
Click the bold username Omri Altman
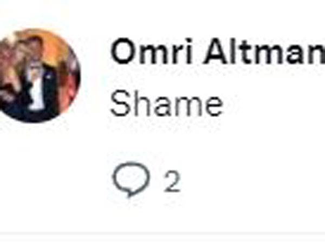tap(217, 53)
